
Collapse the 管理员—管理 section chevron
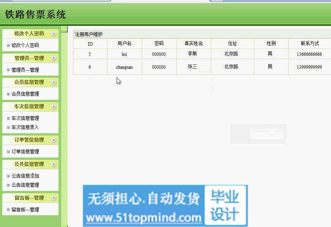tap(54, 58)
